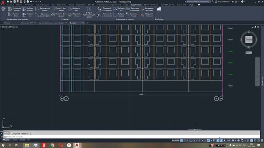Click '2 размеры проект. факт' tool
The image size is (264, 148).
42,15
